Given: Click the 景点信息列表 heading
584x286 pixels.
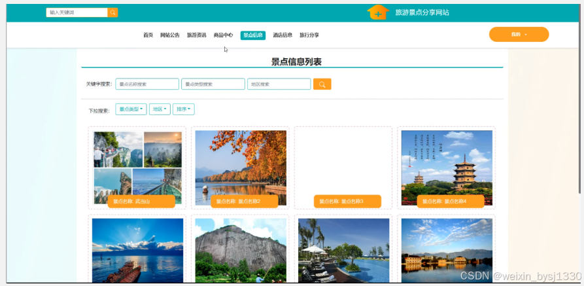Looking at the screenshot, I should pos(296,62).
